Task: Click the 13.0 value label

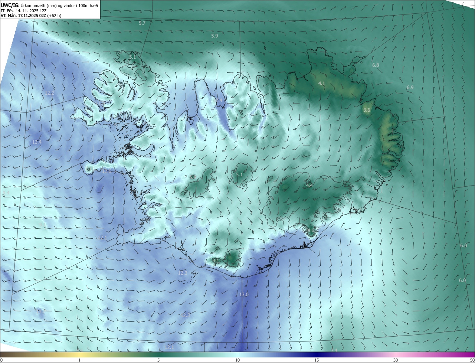Action: tap(244, 295)
